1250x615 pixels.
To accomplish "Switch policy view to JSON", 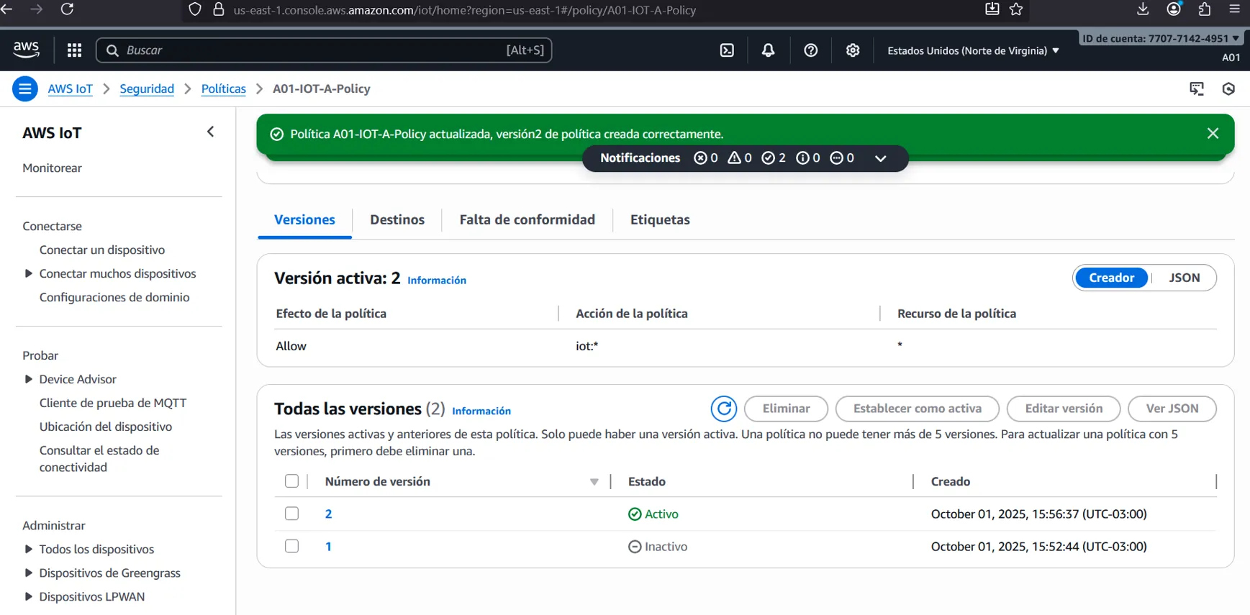I will 1184,278.
